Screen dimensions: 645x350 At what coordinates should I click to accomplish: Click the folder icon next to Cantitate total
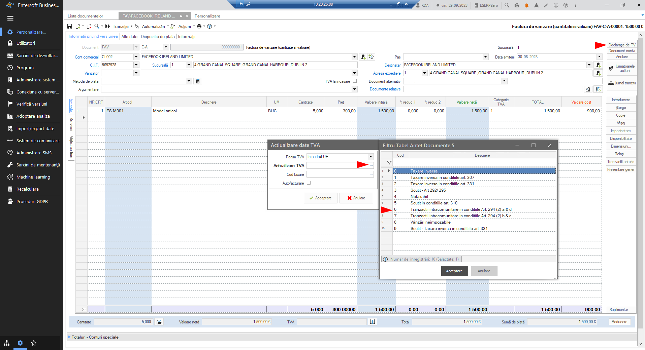click(159, 322)
